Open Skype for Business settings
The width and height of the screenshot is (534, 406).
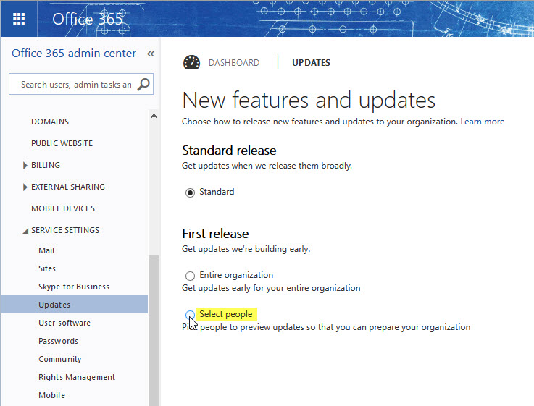point(74,287)
